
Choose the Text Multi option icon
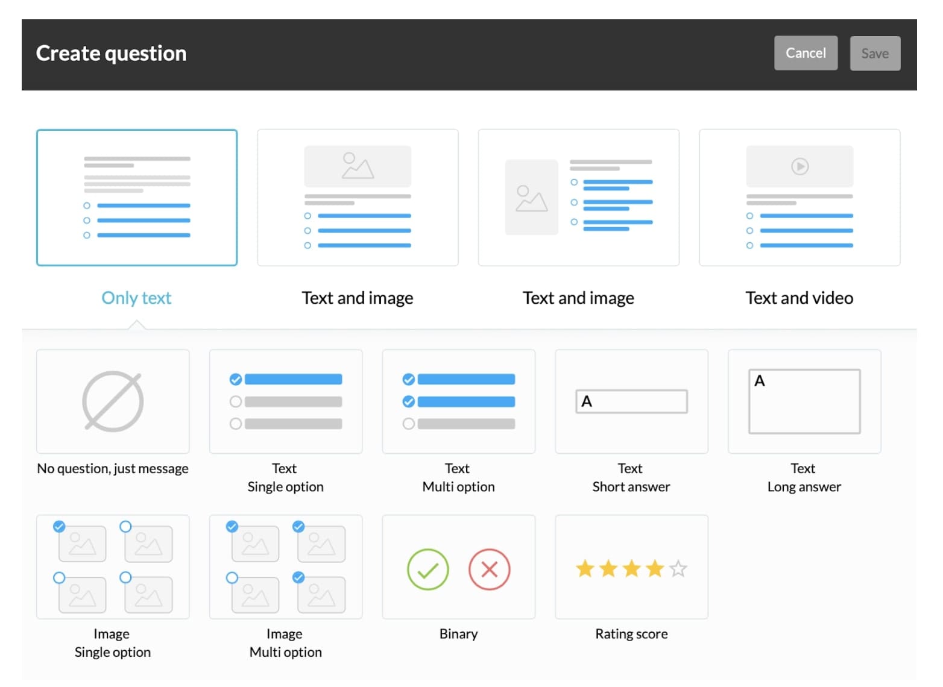(x=459, y=401)
